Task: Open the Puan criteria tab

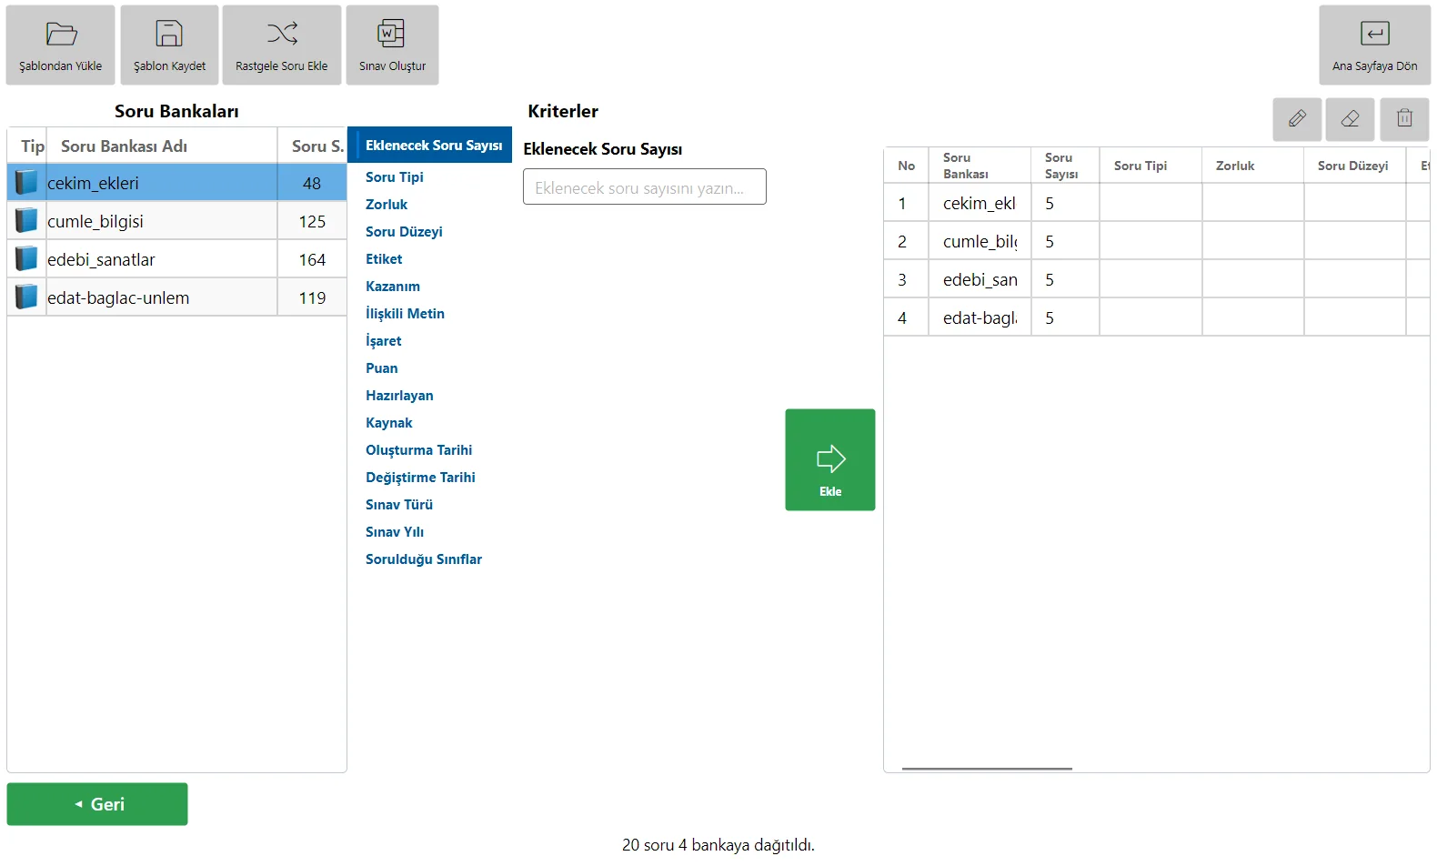Action: tap(382, 368)
